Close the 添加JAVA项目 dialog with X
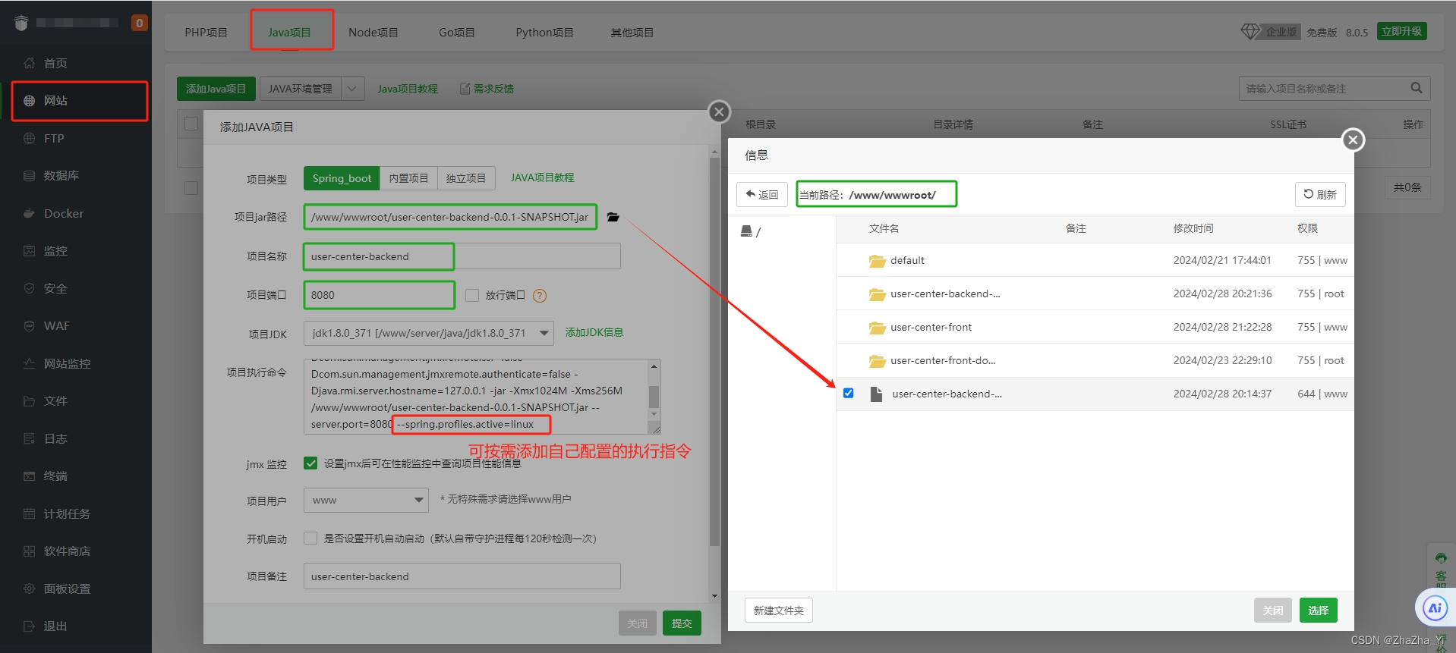 pos(719,112)
